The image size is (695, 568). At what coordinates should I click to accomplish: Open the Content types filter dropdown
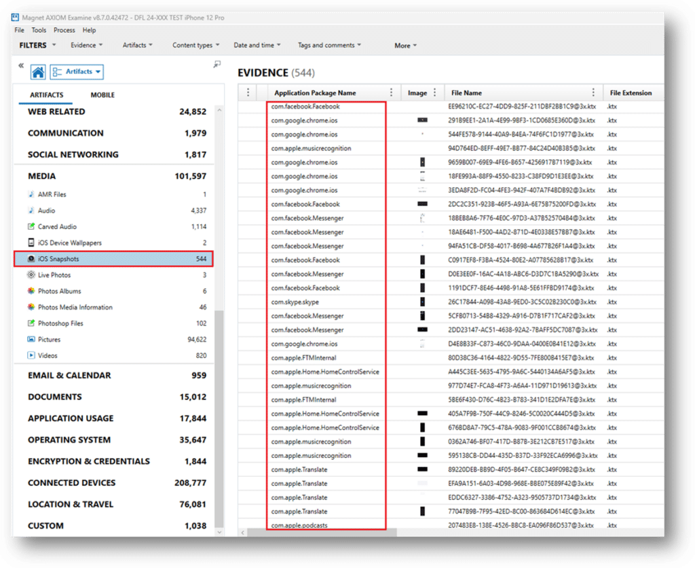tap(196, 46)
